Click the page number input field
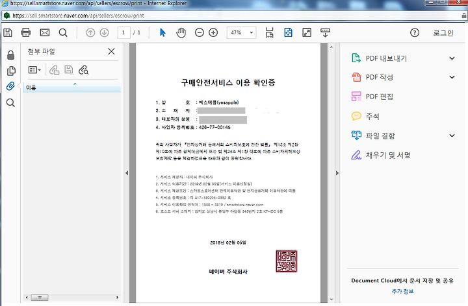Screen dimensions: 468x306 pyautogui.click(x=123, y=32)
